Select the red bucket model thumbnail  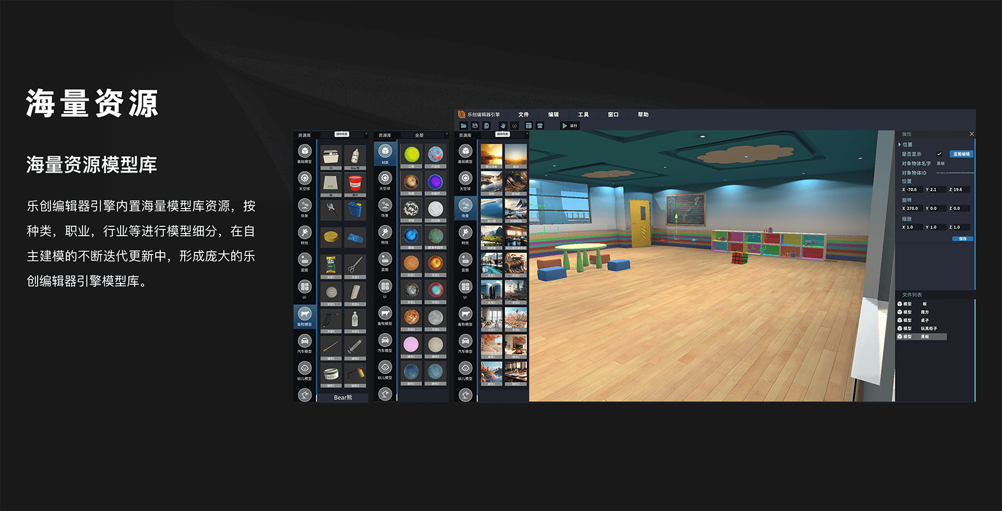(x=355, y=183)
